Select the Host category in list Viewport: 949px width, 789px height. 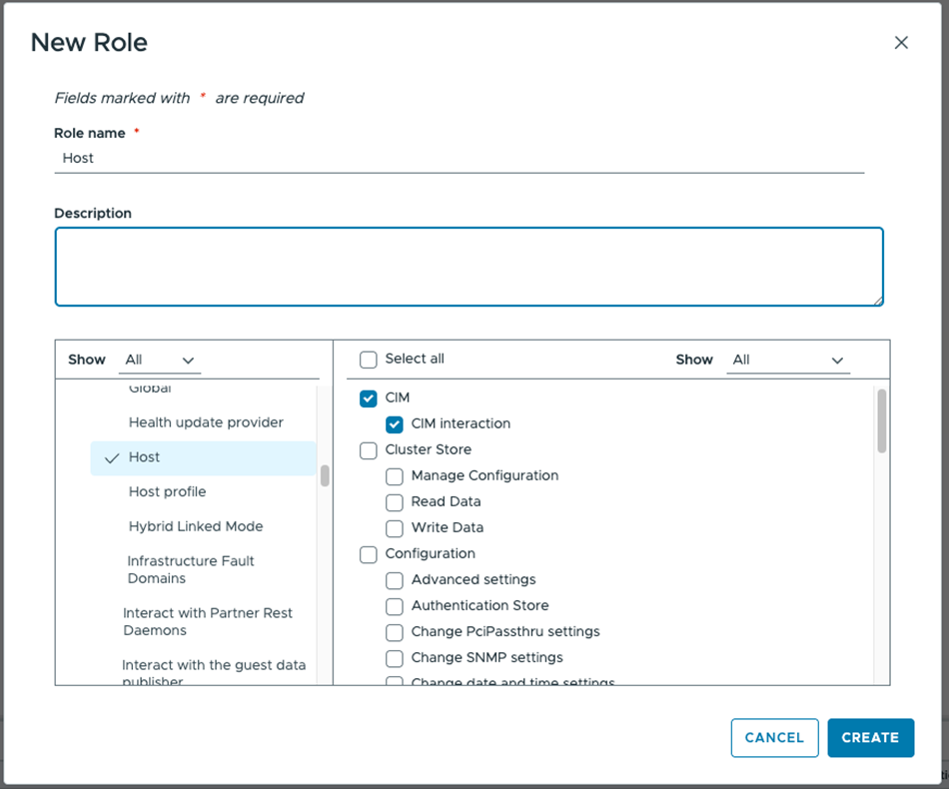[x=204, y=458]
